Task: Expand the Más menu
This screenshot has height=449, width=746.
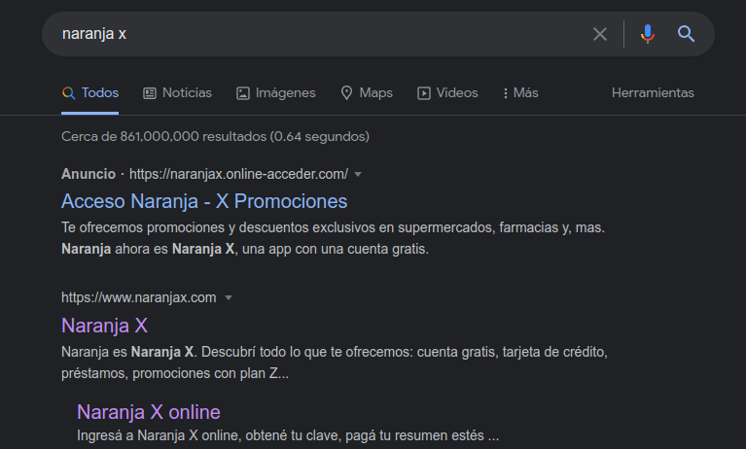Action: click(x=520, y=92)
